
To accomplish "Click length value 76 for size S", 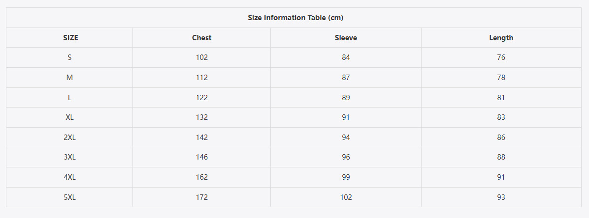I will pyautogui.click(x=501, y=57).
